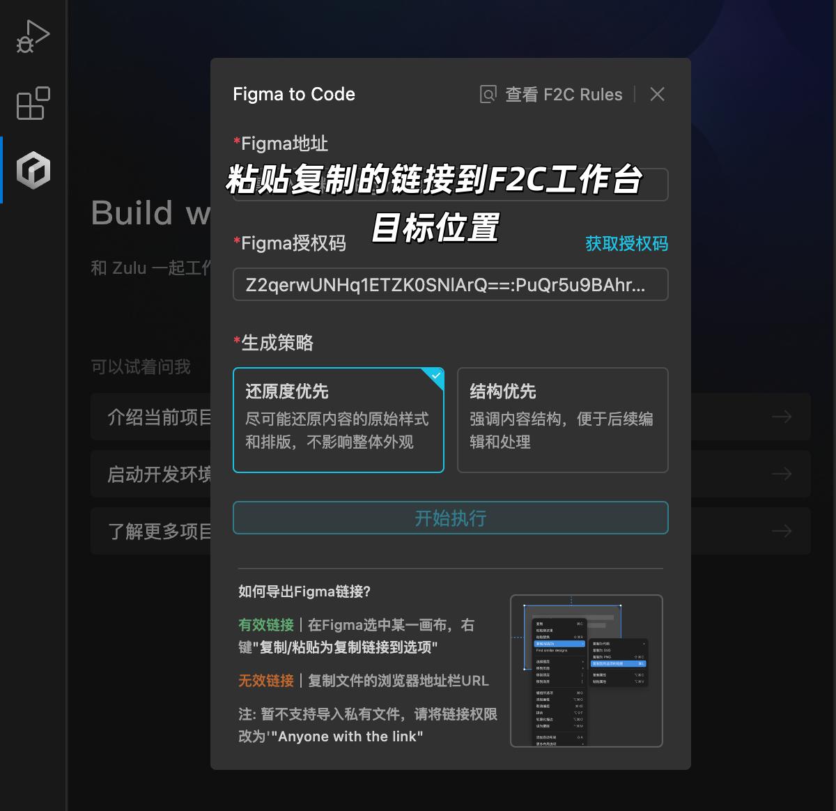The width and height of the screenshot is (836, 811).
Task: Click the arrow icon next to 启动开发环境
Action: [x=781, y=474]
